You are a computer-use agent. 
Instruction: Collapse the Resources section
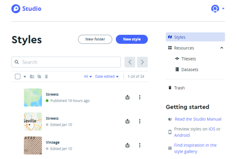pyautogui.click(x=221, y=48)
